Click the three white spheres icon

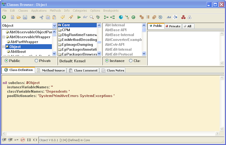(x=189, y=17)
